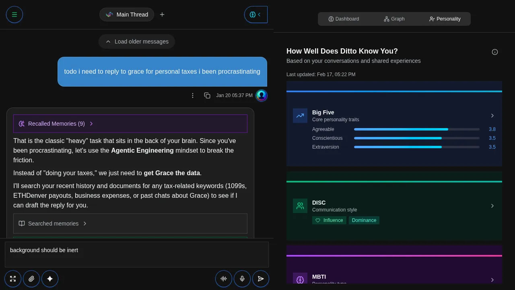Click the attach file paperclip icon

click(x=31, y=279)
